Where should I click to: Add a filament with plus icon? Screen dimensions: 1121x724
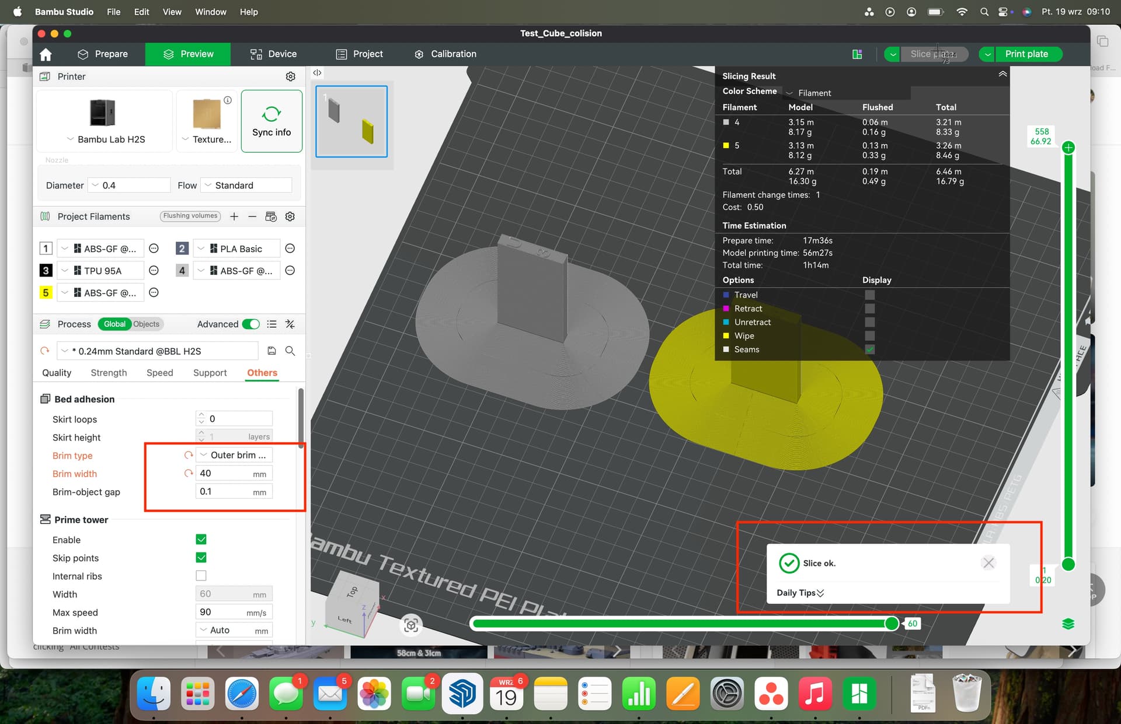[x=234, y=216]
